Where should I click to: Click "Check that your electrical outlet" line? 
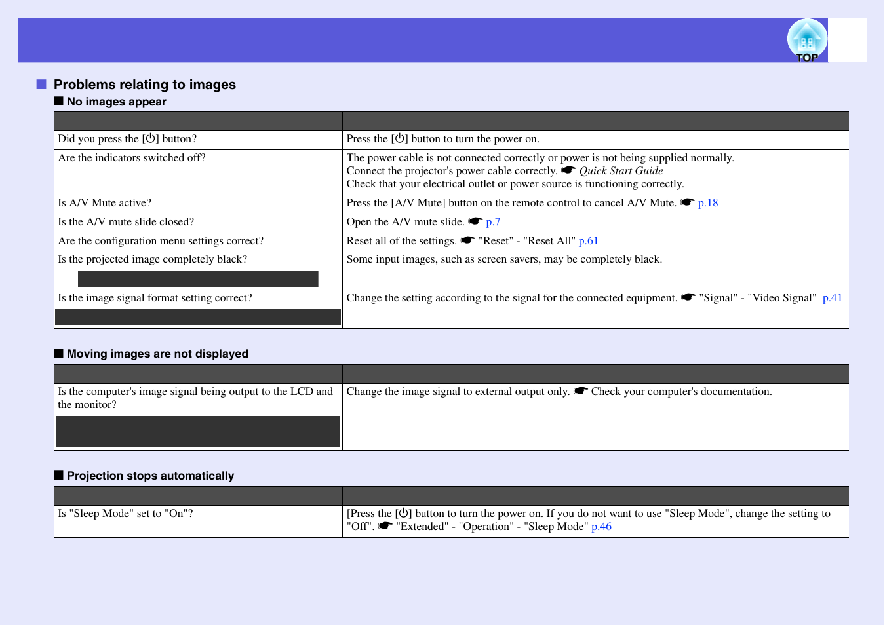coord(515,184)
